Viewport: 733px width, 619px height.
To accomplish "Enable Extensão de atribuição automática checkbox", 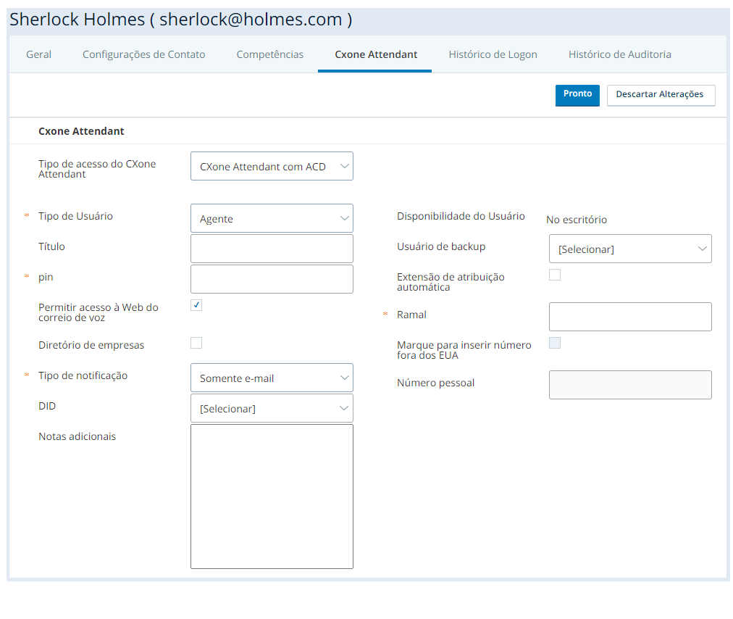I will [x=555, y=275].
